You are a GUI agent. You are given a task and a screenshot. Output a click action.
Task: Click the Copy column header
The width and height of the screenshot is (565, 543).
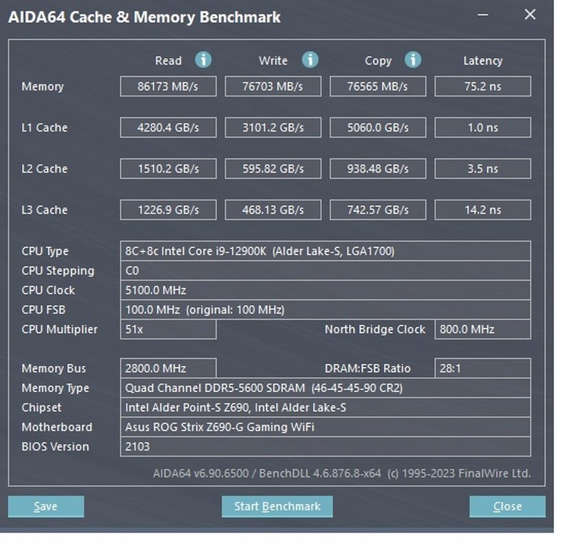378,61
